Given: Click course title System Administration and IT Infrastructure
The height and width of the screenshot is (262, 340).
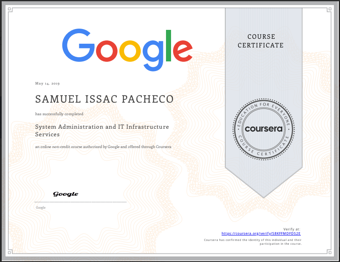Looking at the screenshot, I should click(102, 130).
